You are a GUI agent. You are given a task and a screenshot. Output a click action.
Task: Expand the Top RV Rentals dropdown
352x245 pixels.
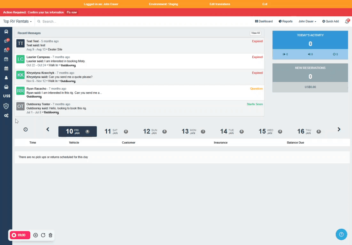[17, 21]
